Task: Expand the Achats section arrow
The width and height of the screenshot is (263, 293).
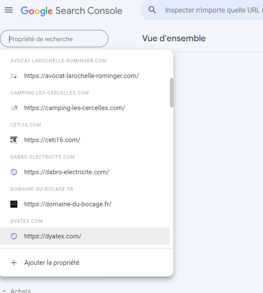Action: click(x=4, y=291)
